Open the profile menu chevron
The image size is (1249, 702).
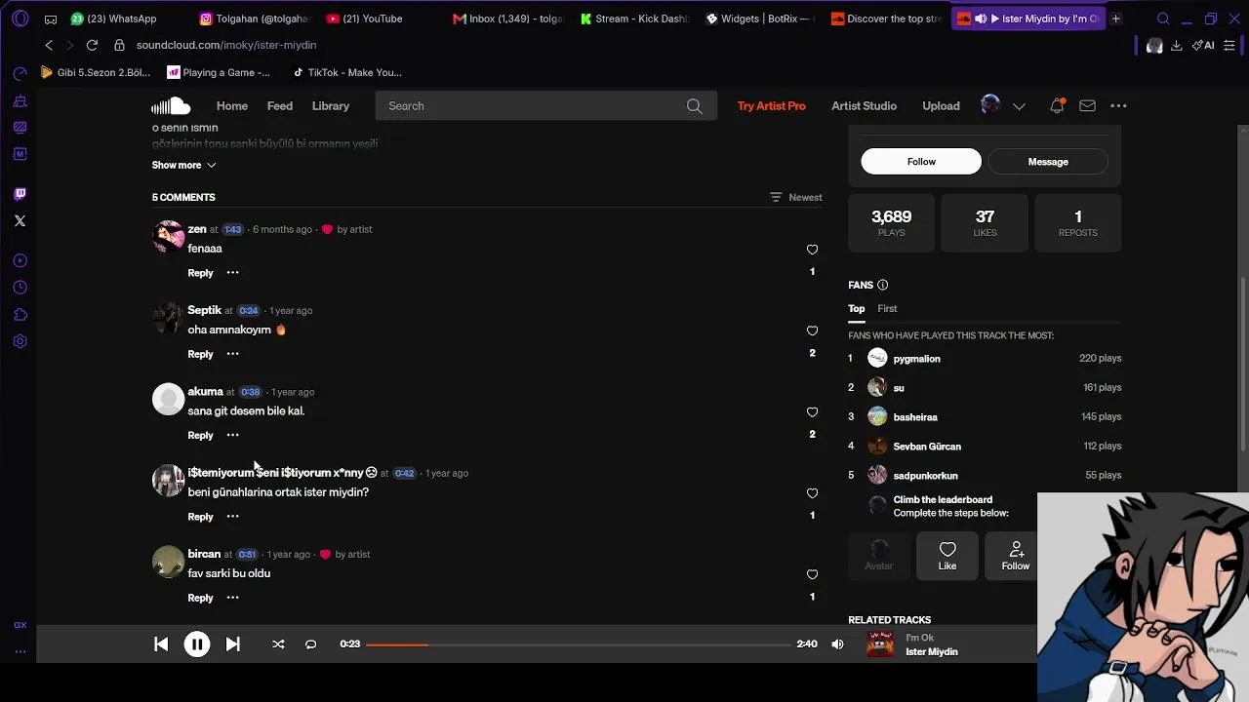click(x=1019, y=106)
